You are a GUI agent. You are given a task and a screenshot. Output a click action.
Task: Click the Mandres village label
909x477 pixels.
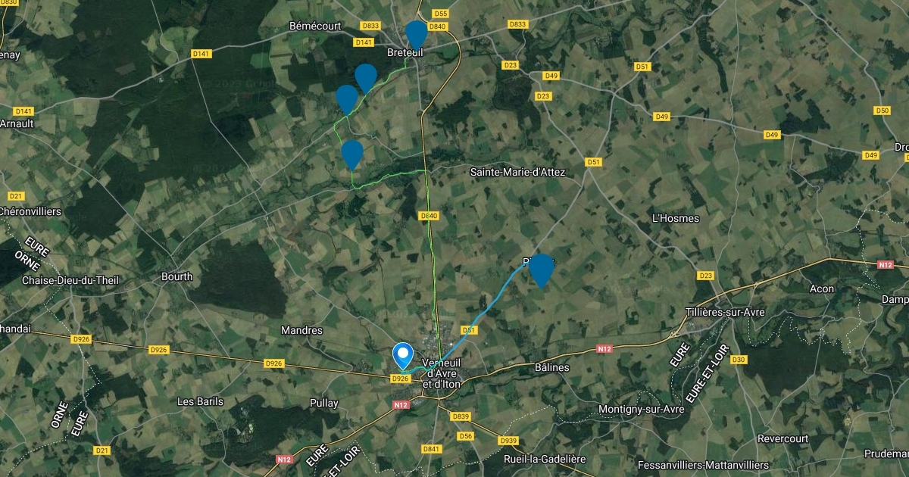tap(301, 330)
